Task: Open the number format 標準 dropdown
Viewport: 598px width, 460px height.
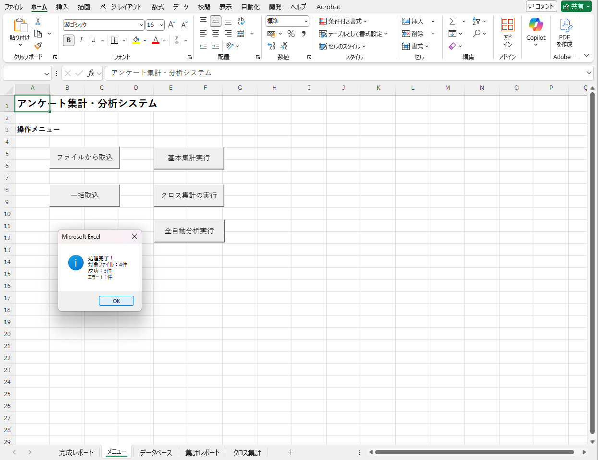Action: [306, 21]
